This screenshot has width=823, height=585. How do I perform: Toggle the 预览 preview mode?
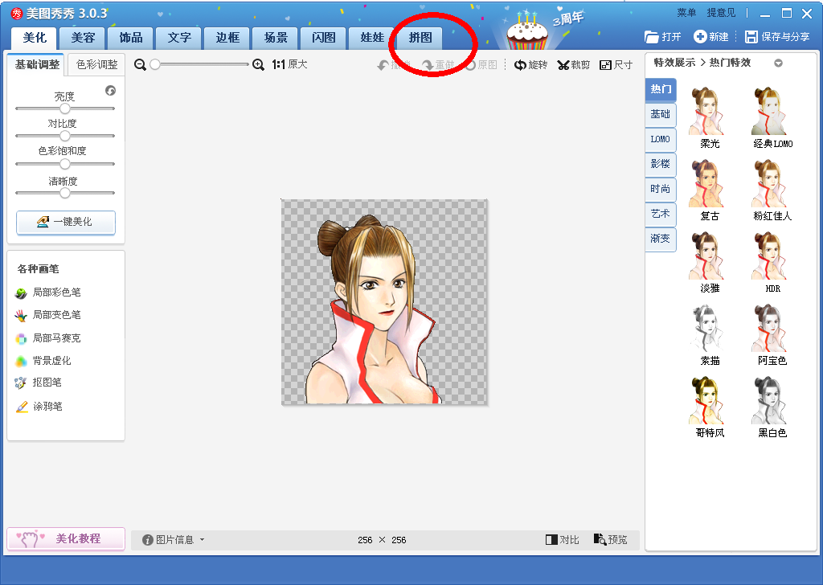tap(611, 539)
